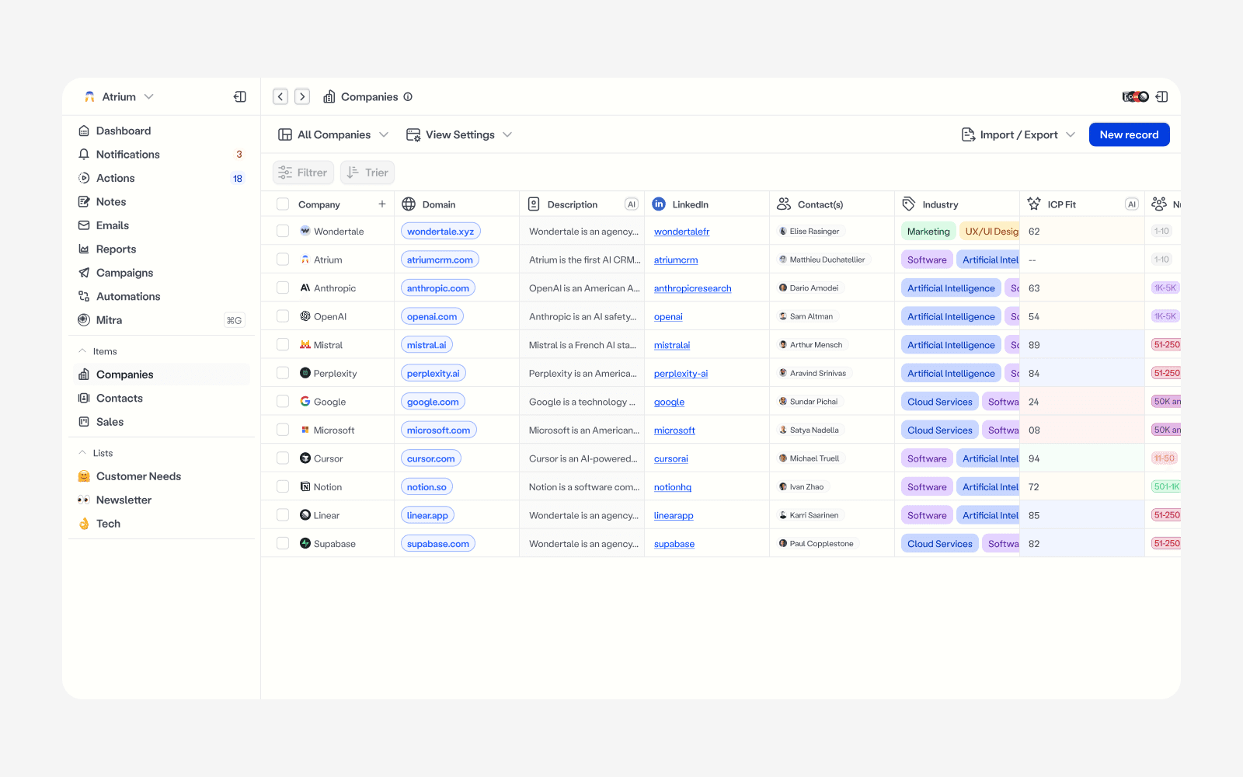Click the Contacts icon in sidebar
The image size is (1243, 777).
[x=84, y=399]
